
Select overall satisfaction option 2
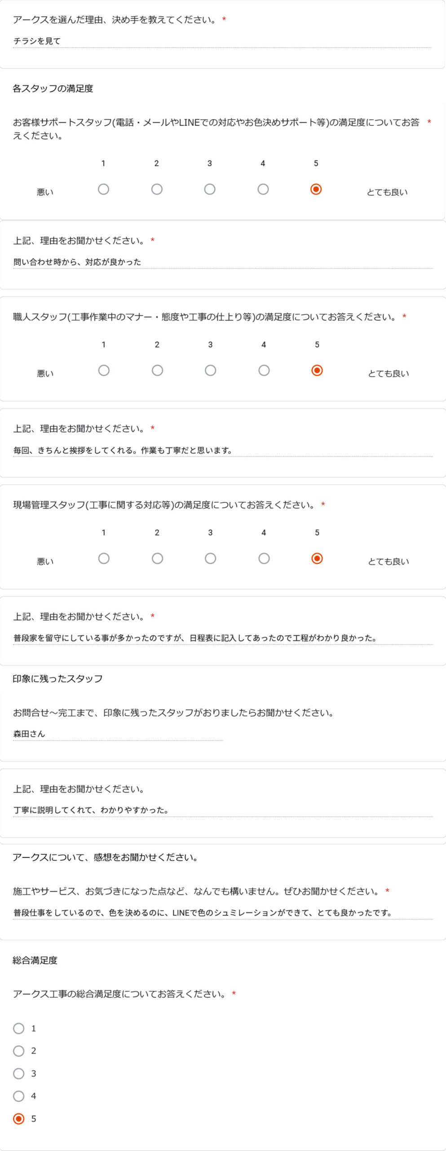(x=19, y=1051)
